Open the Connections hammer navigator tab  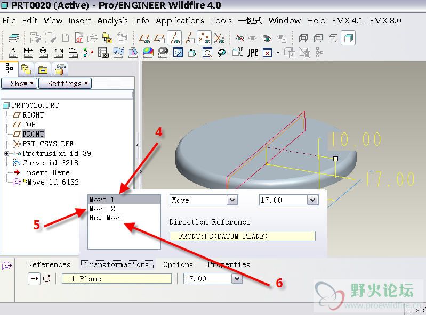pyautogui.click(x=60, y=70)
